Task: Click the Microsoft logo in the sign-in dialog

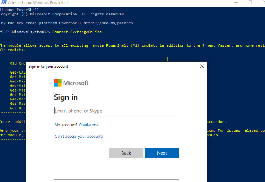Action: [71, 83]
